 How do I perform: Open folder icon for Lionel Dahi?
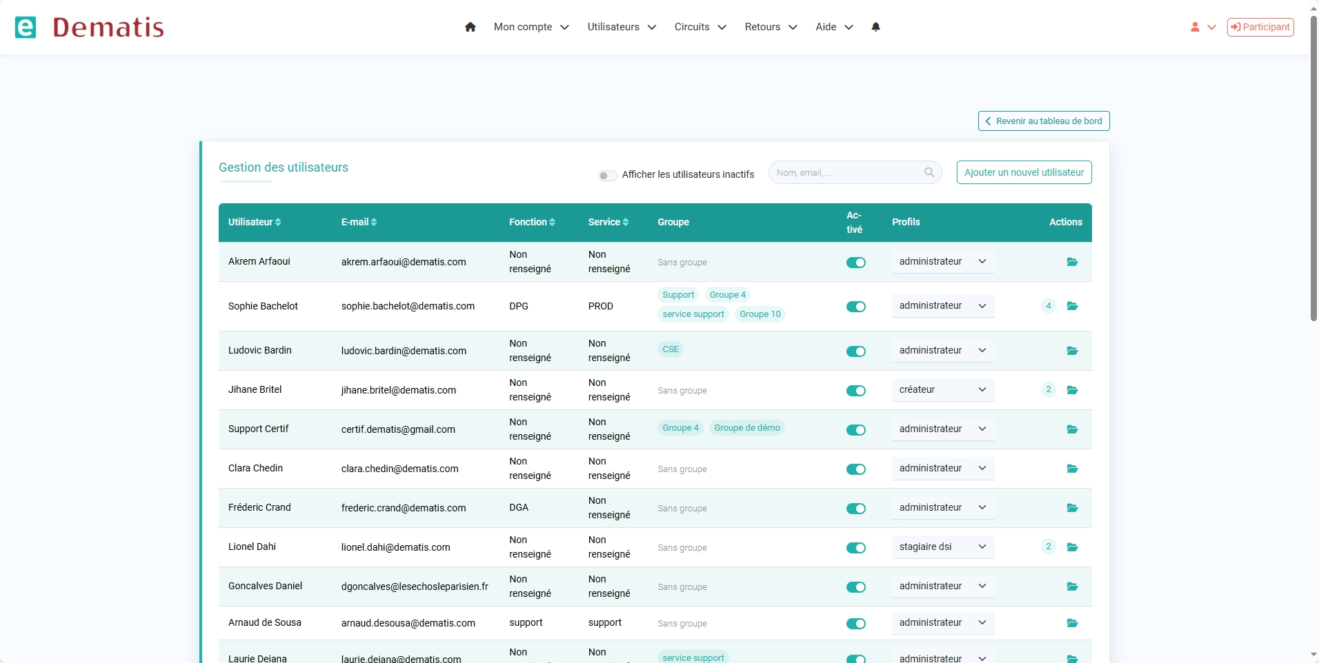pos(1072,547)
